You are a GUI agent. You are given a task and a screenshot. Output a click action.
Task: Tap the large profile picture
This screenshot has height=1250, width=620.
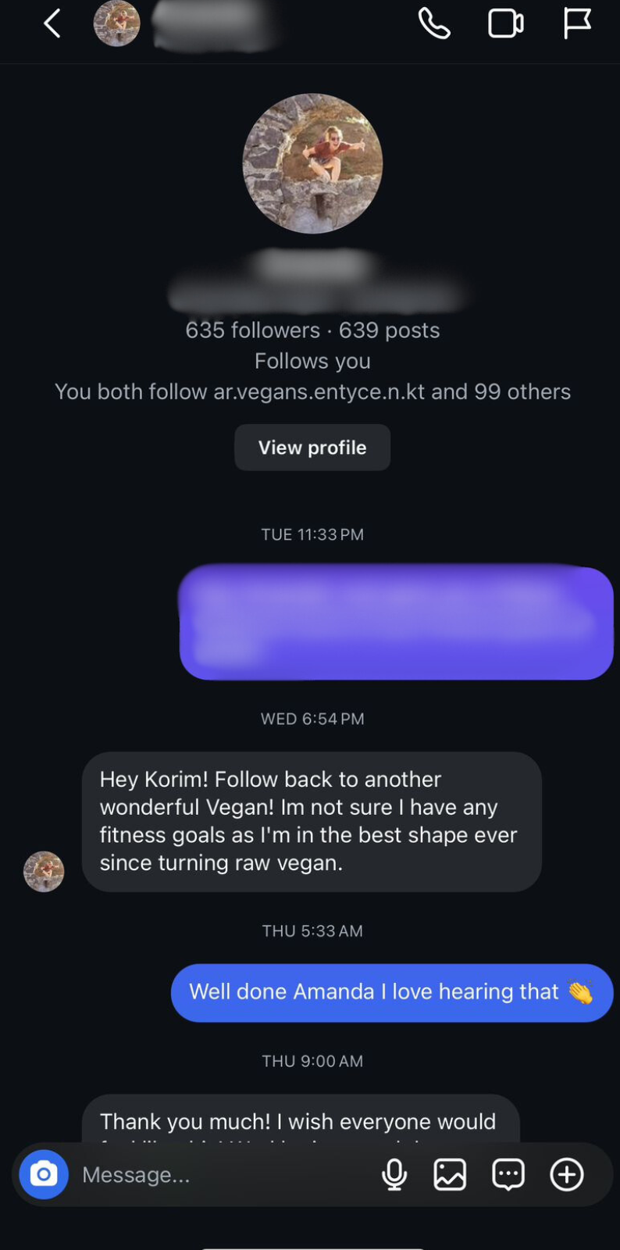click(x=312, y=163)
